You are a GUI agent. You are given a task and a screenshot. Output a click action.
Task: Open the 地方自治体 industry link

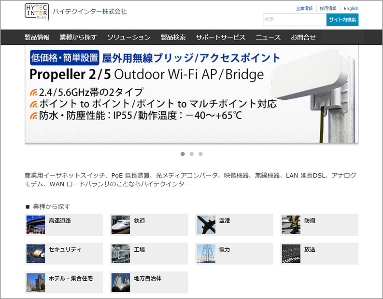[148, 278]
